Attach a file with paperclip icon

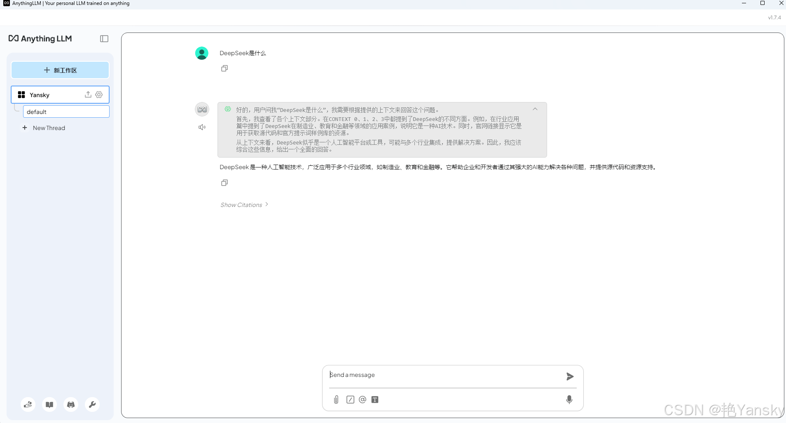click(336, 400)
